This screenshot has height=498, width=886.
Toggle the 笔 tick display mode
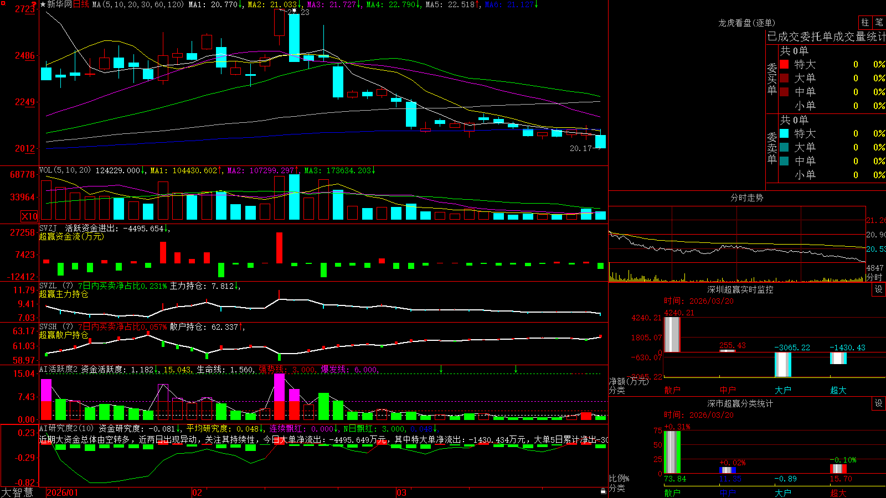tap(879, 22)
